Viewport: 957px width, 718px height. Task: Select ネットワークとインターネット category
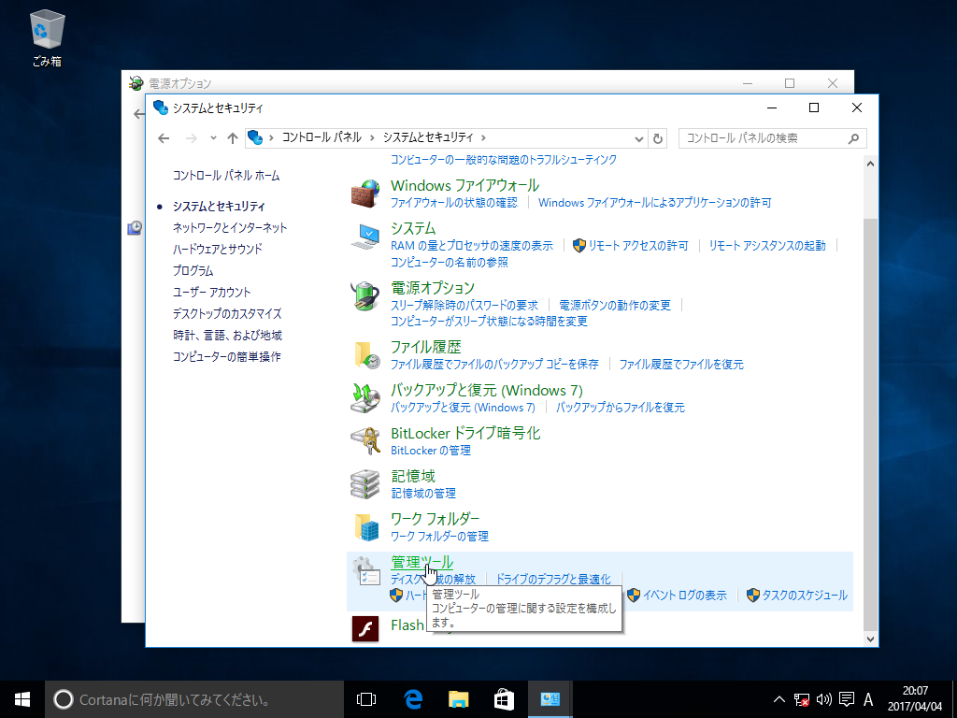click(230, 228)
